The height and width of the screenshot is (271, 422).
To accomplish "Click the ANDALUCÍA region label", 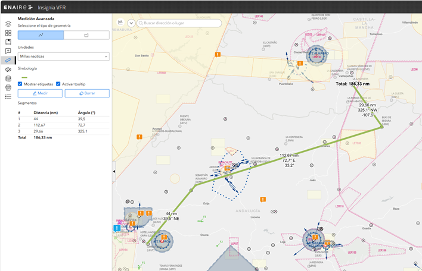I will 248,211.
